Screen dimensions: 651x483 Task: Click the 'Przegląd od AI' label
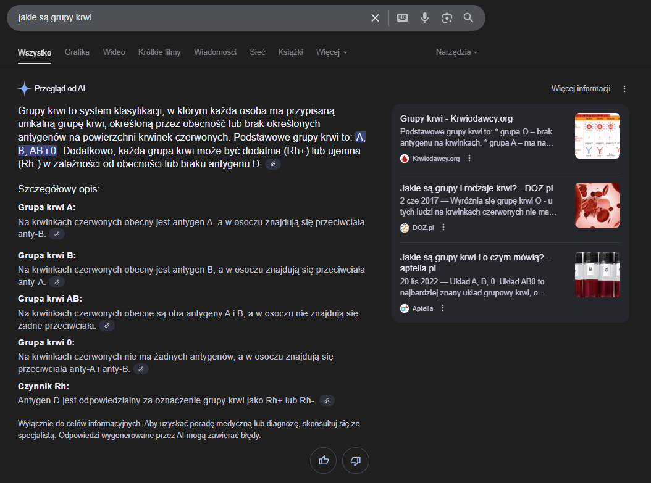pyautogui.click(x=60, y=88)
